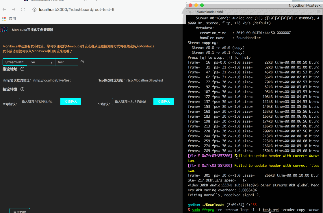The height and width of the screenshot is (213, 323).
Task: Click the 拉流转发 heading
Action: (10, 89)
